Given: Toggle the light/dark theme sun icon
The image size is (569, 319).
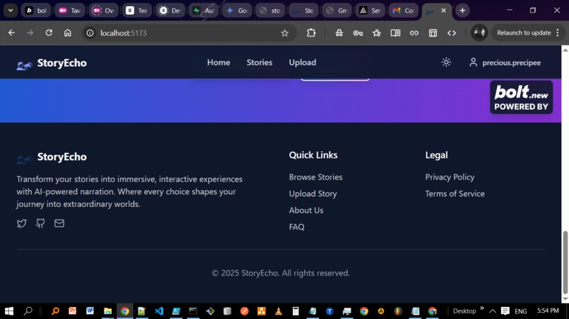Looking at the screenshot, I should pyautogui.click(x=446, y=62).
